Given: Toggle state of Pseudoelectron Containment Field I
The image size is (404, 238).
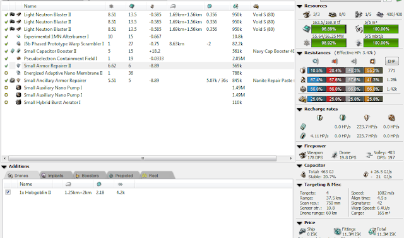Looking at the screenshot, I should [x=6, y=59].
